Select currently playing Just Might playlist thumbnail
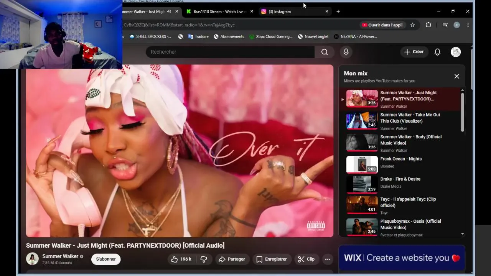Image resolution: width=491 pixels, height=276 pixels. pyautogui.click(x=362, y=99)
